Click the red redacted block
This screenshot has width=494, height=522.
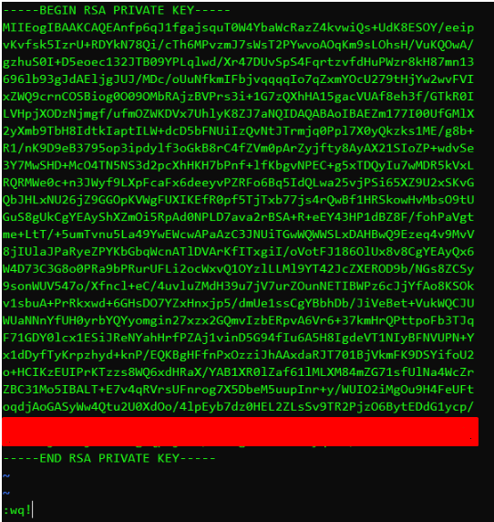pyautogui.click(x=240, y=432)
